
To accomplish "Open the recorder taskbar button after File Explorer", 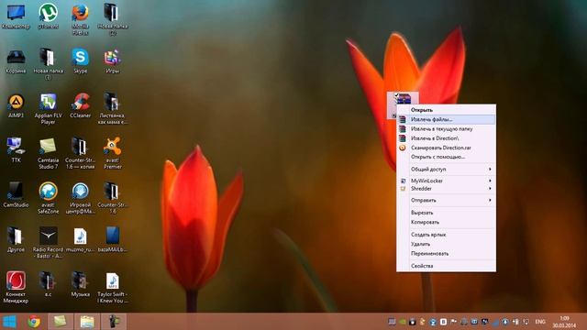I will (x=114, y=322).
